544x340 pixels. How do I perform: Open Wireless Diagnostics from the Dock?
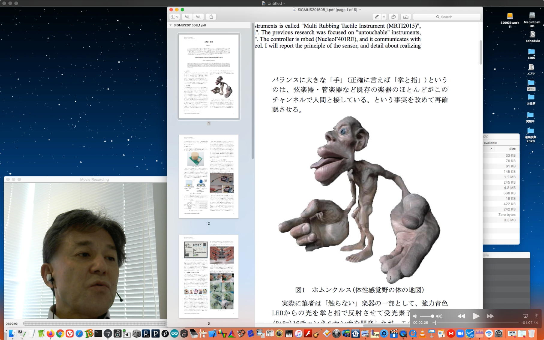[489, 333]
